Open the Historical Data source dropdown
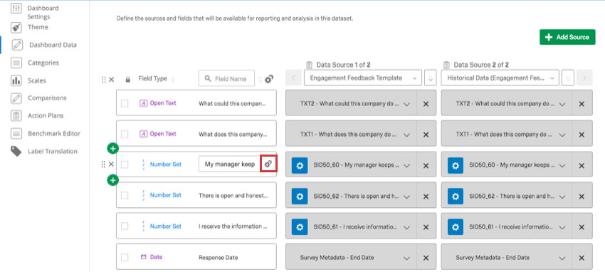 [x=500, y=78]
